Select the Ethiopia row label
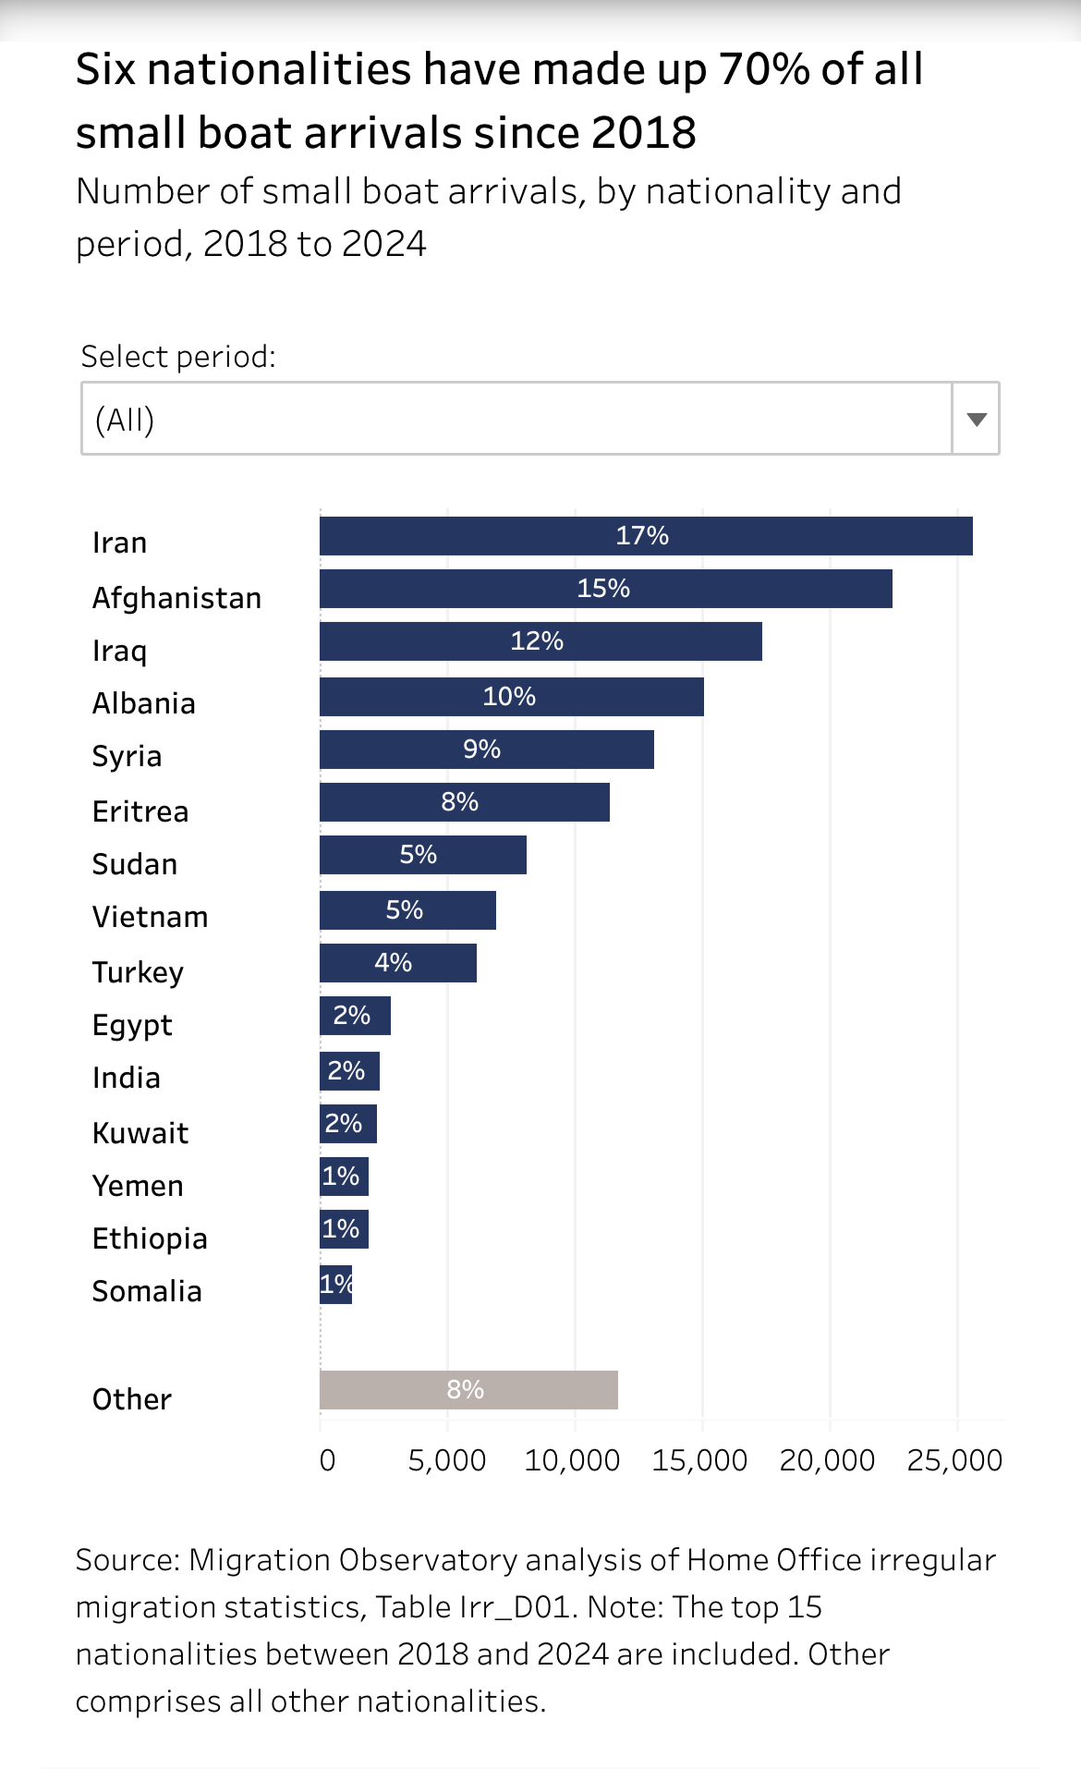 (150, 1238)
